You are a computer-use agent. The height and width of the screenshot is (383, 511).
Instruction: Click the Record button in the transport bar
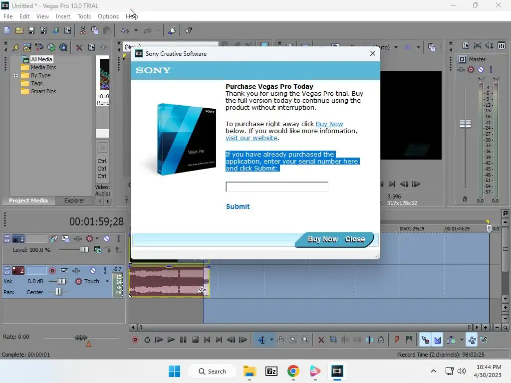click(135, 340)
